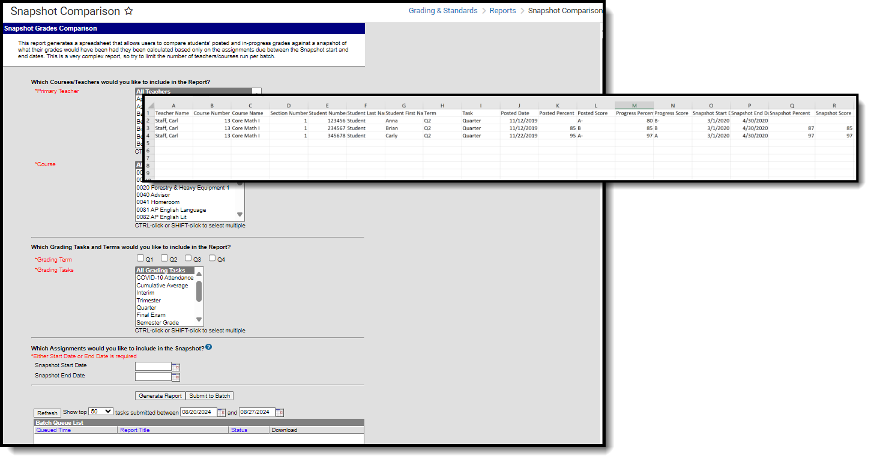Viewport: 871px width, 462px height.
Task: Click the Teacher Name header cell
Action: 173,113
